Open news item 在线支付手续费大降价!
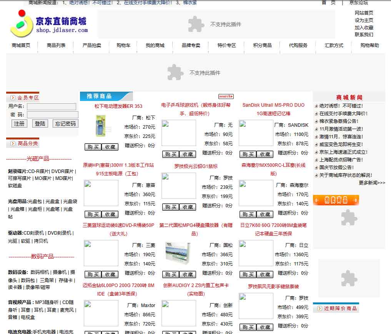 coord(343,114)
